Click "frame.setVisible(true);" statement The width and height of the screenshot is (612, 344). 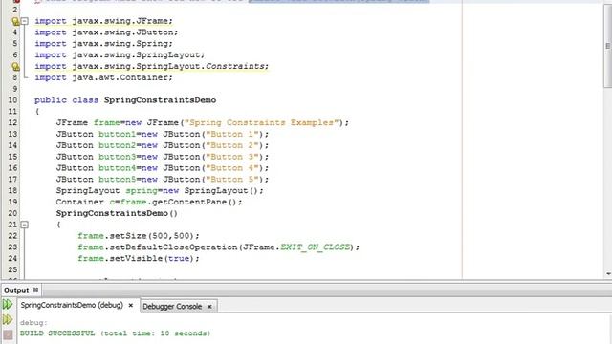point(138,259)
